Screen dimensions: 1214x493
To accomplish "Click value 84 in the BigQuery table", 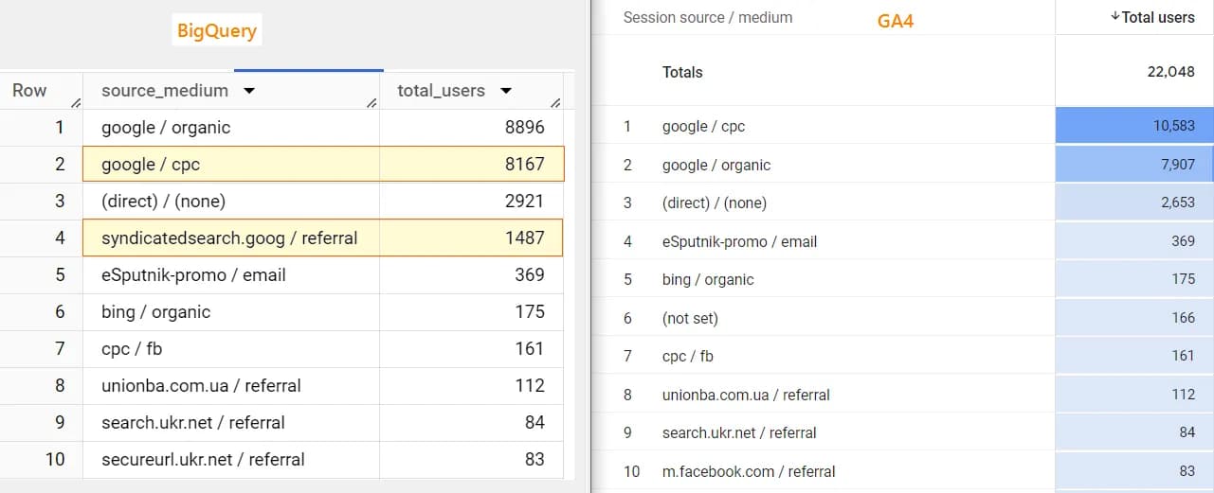I will point(535,423).
